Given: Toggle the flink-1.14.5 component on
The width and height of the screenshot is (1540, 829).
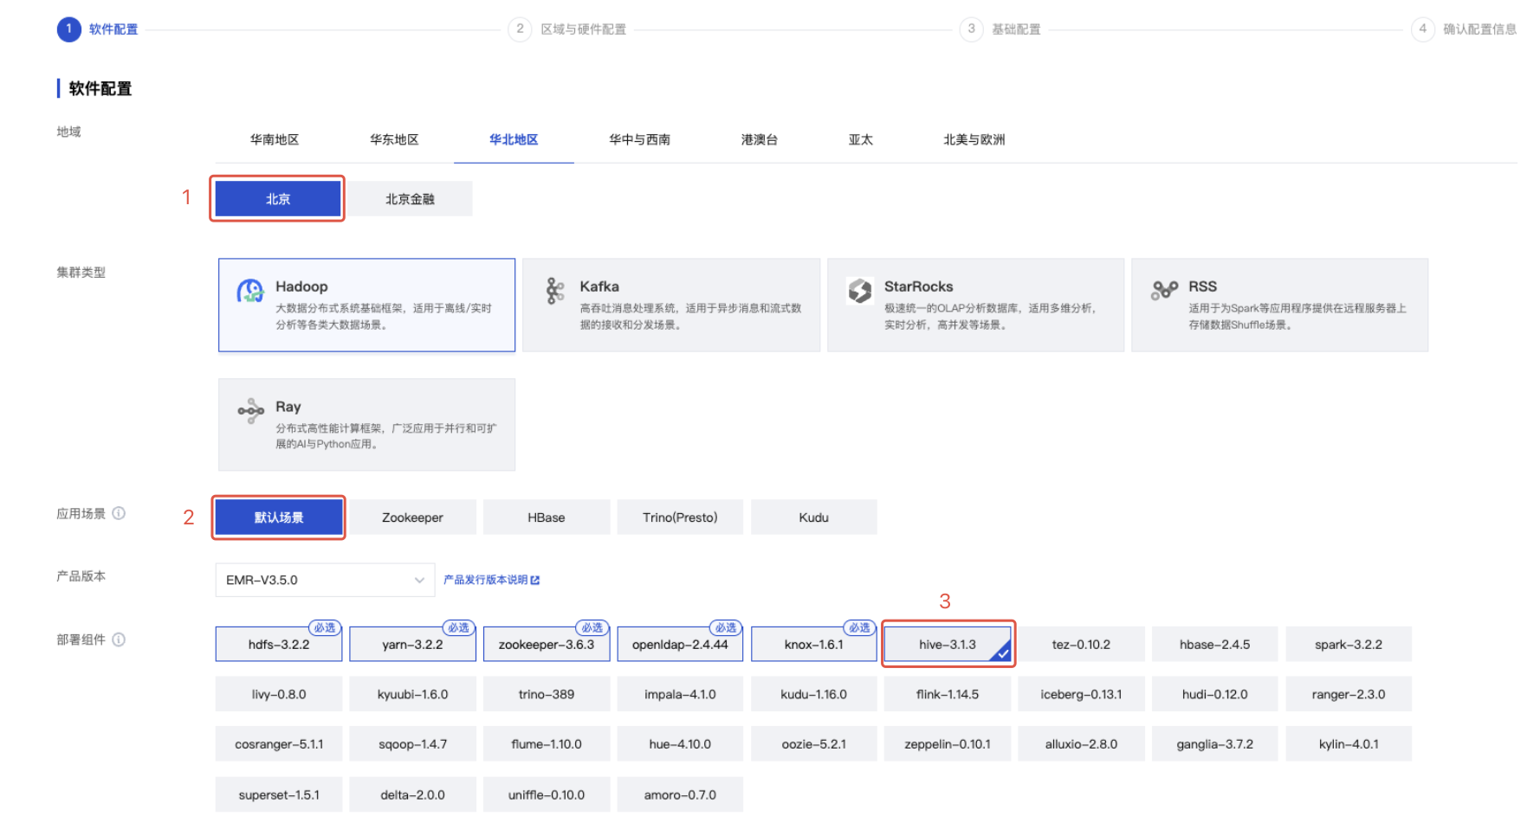Looking at the screenshot, I should [947, 694].
